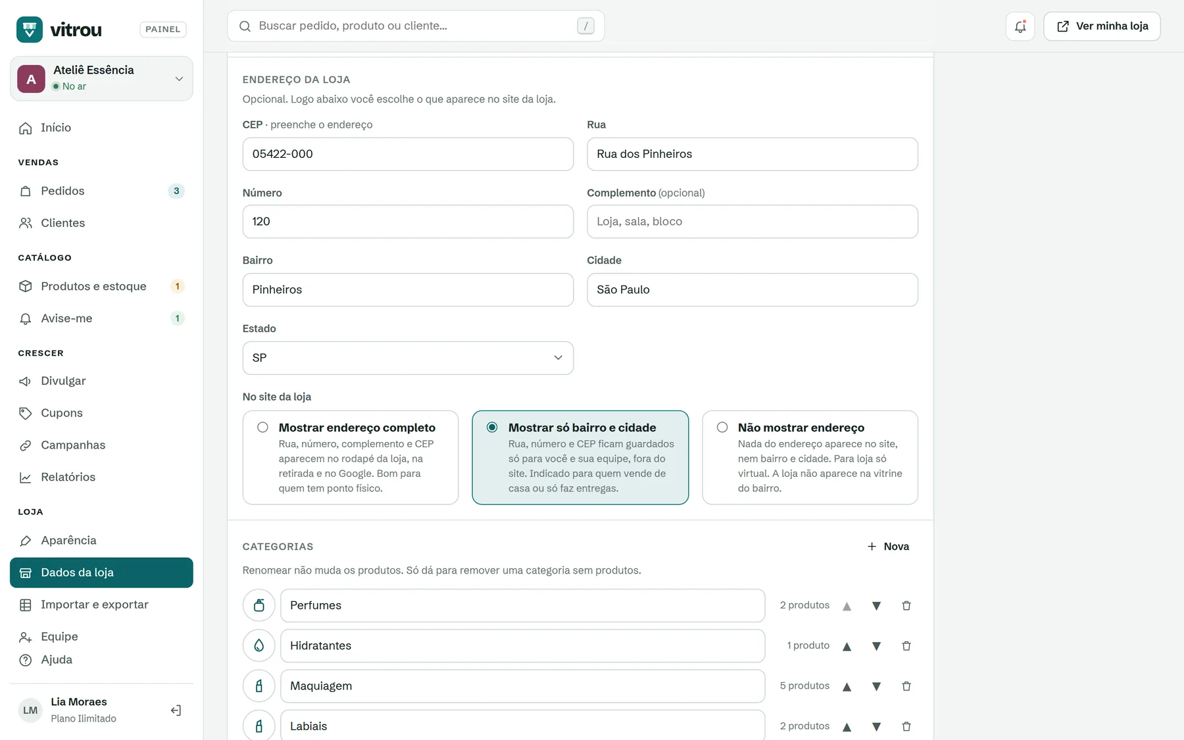Move Hidratantes category up
Image resolution: width=1184 pixels, height=740 pixels.
(847, 646)
